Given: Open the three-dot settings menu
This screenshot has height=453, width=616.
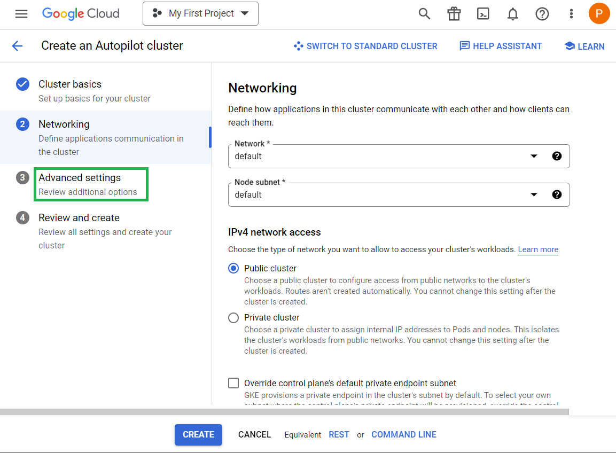Looking at the screenshot, I should [x=571, y=14].
